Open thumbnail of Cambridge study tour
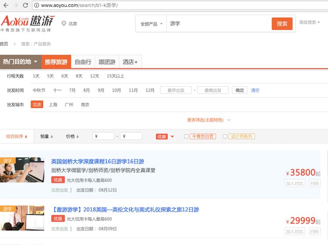The height and width of the screenshot is (245, 328). click(x=22, y=170)
